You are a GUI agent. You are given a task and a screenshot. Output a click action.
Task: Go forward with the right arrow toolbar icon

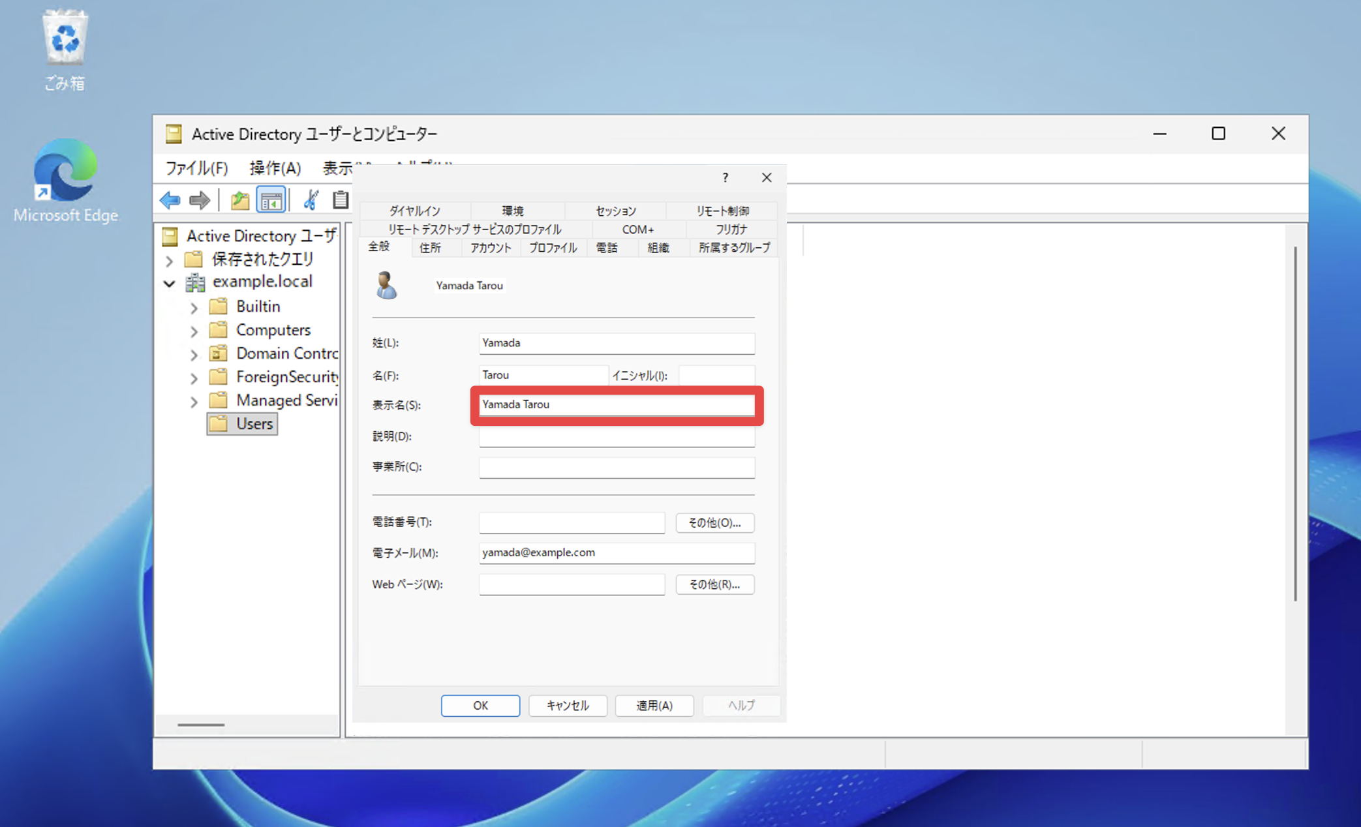point(200,200)
